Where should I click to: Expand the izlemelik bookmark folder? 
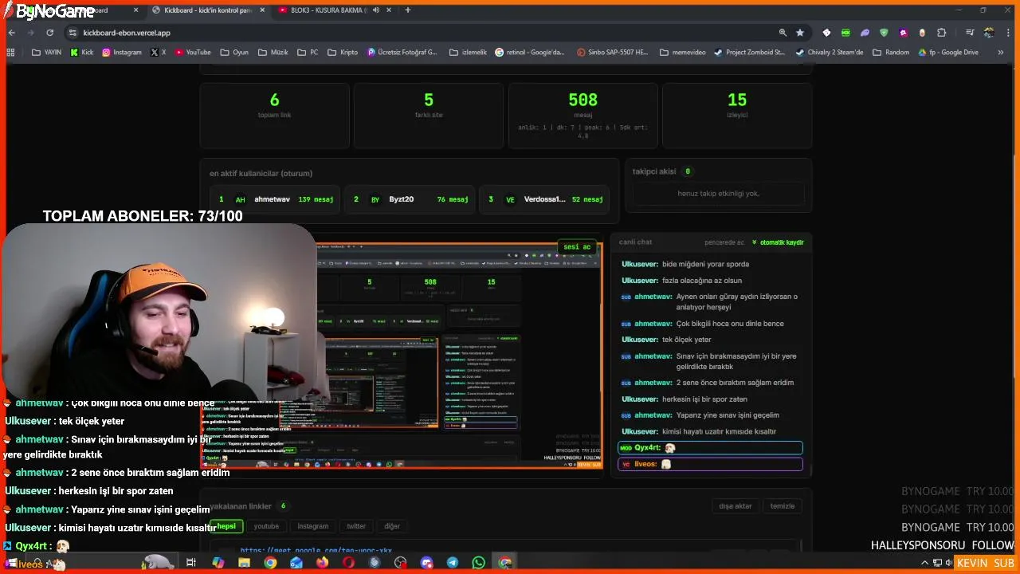tap(467, 53)
